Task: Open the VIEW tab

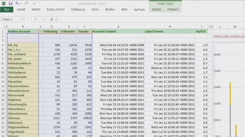Action: (x=124, y=10)
